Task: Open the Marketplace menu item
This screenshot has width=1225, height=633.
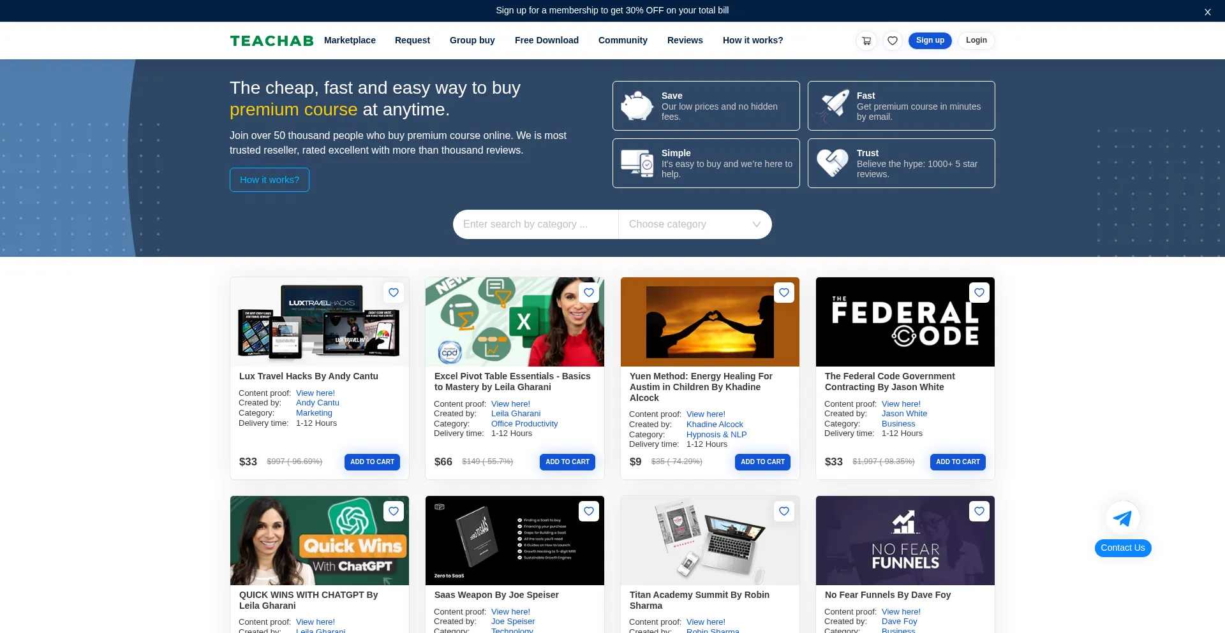Action: (350, 40)
